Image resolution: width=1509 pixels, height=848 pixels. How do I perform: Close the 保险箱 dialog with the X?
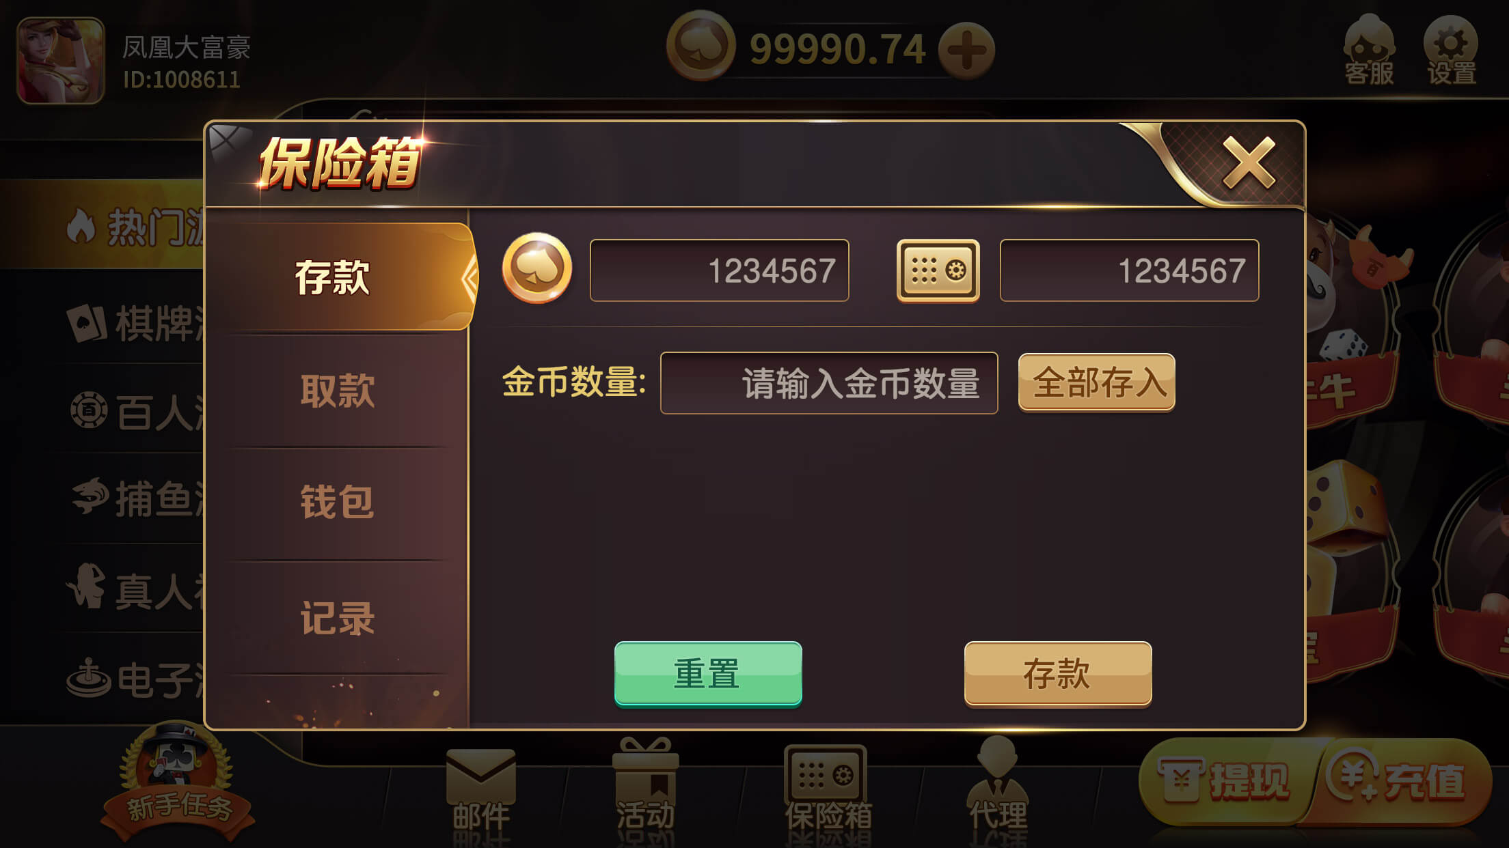(1249, 162)
